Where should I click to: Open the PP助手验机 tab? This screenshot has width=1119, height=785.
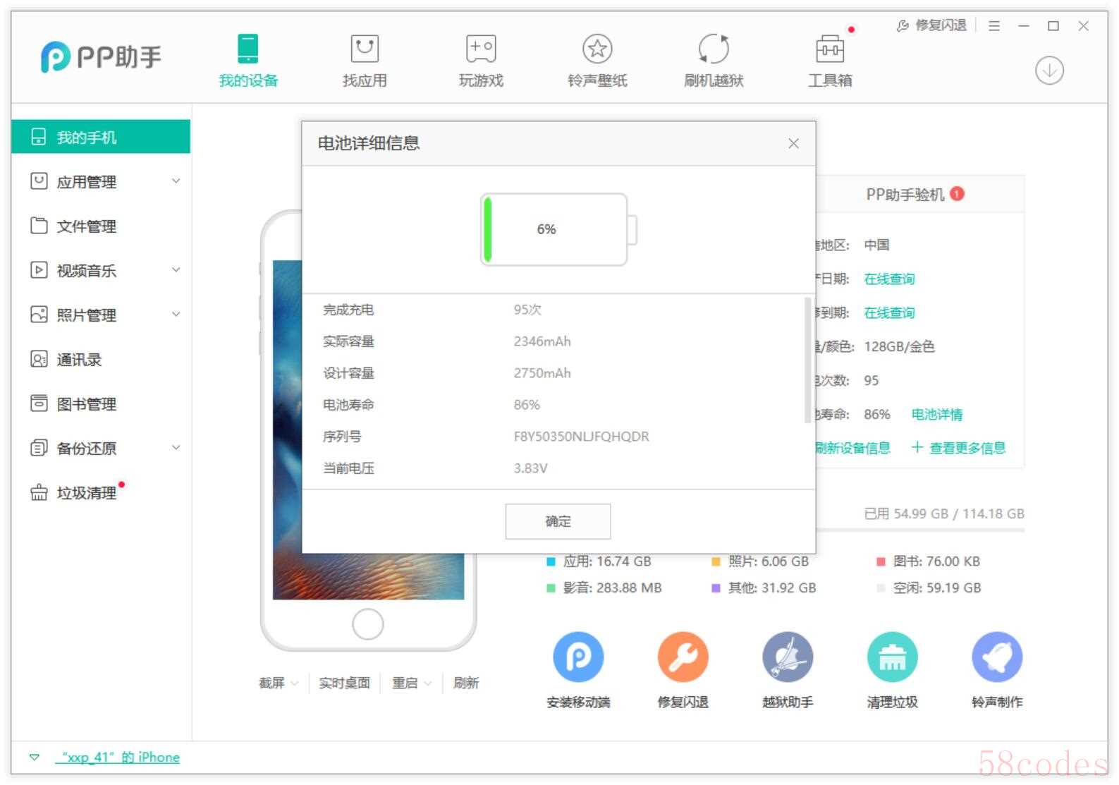point(915,194)
